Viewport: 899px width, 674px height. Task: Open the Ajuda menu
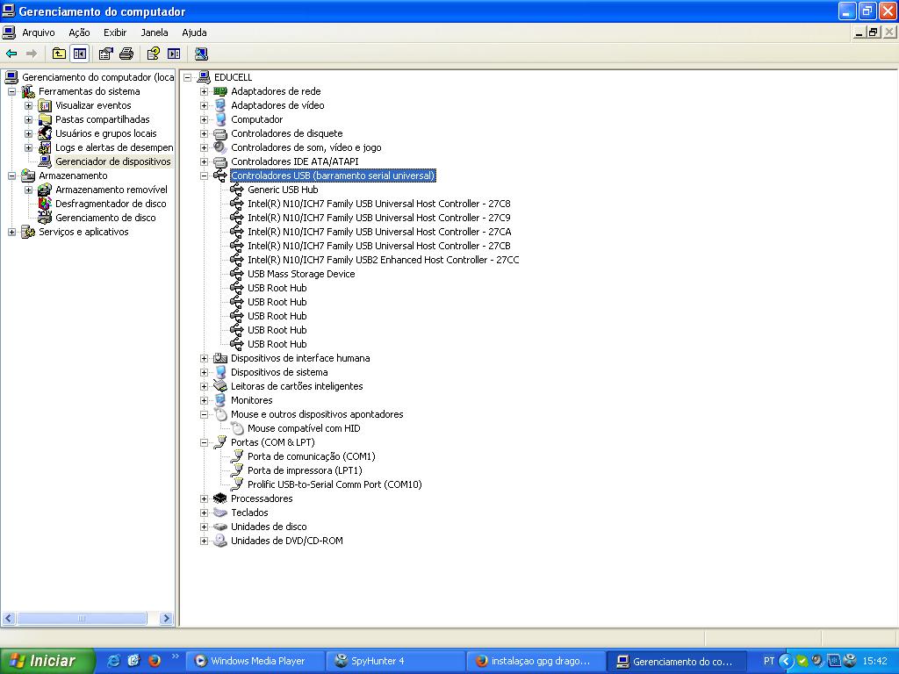194,32
